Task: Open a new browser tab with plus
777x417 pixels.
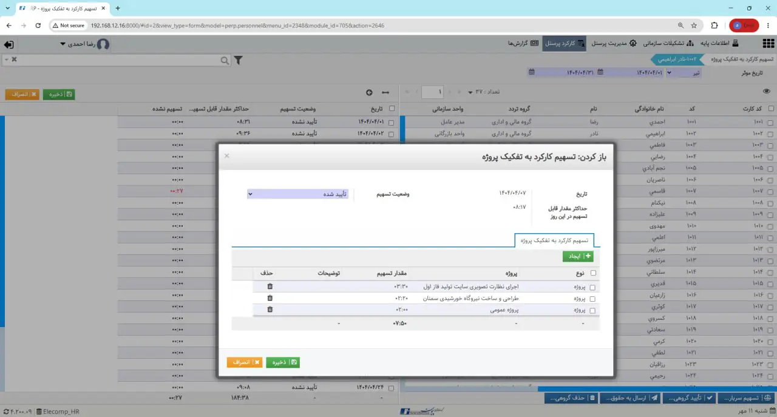Action: (x=118, y=8)
